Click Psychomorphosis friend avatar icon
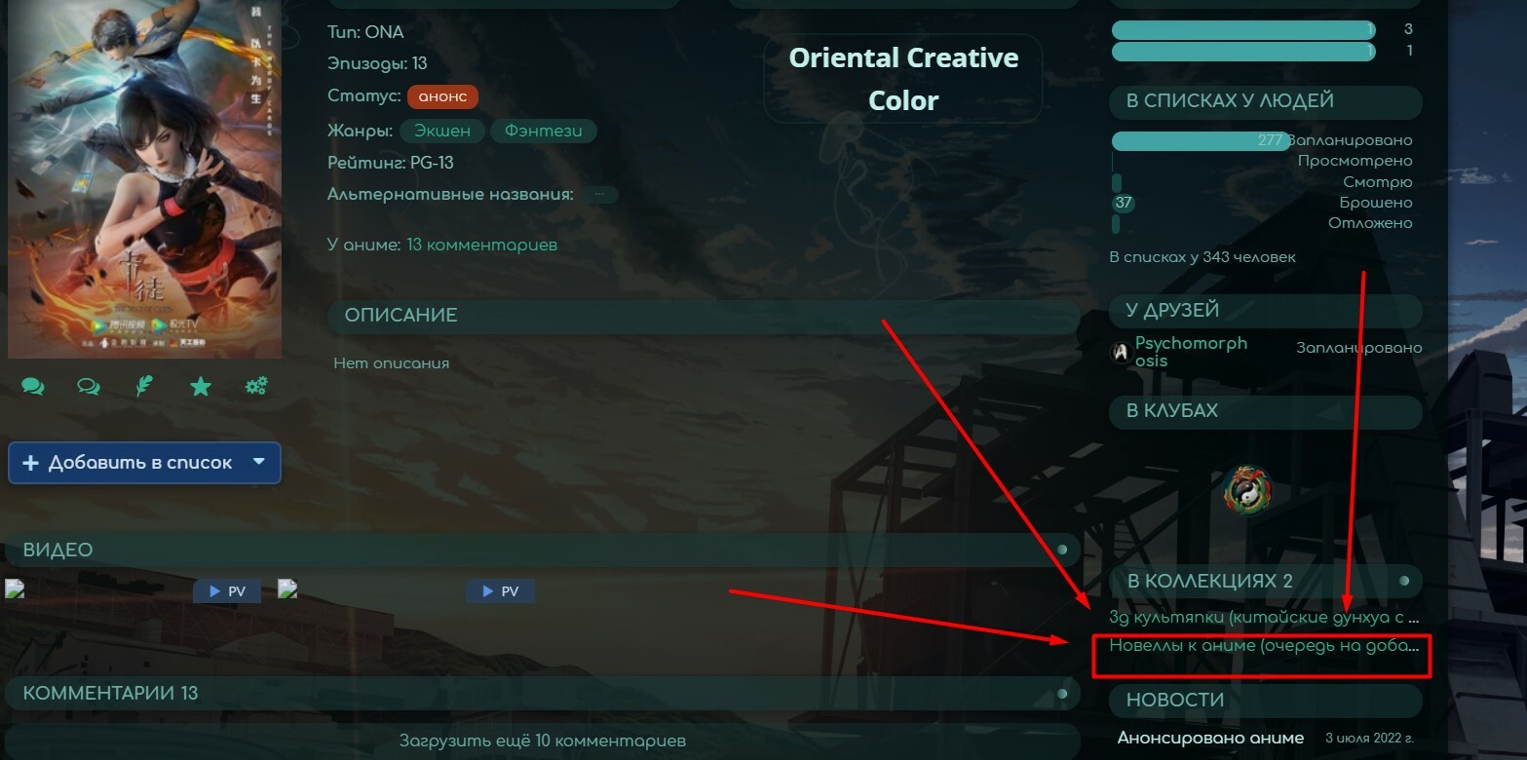Viewport: 1527px width, 760px height. pyautogui.click(x=1121, y=353)
